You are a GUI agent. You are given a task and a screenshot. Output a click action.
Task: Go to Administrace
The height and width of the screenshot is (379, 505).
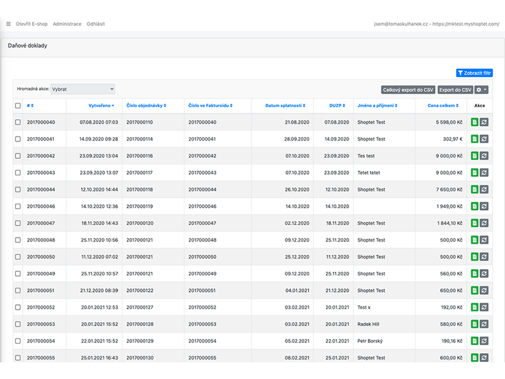click(x=67, y=24)
